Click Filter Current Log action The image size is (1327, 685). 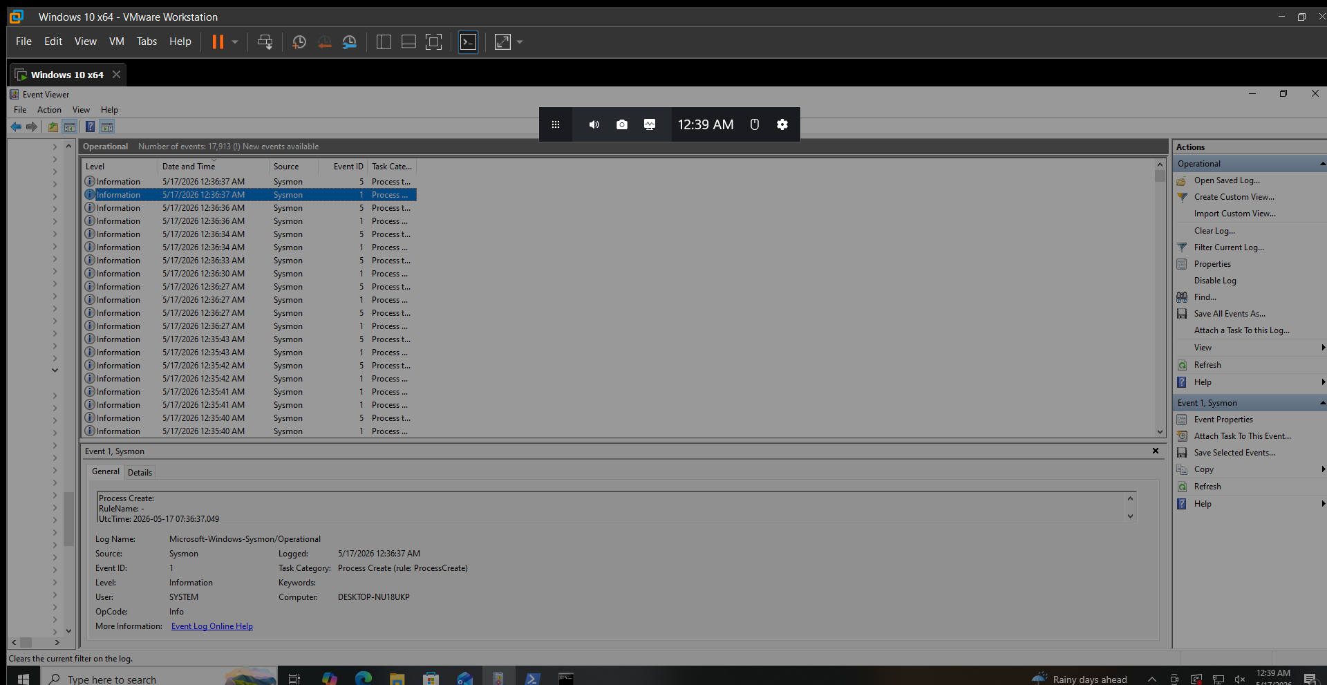pos(1229,247)
